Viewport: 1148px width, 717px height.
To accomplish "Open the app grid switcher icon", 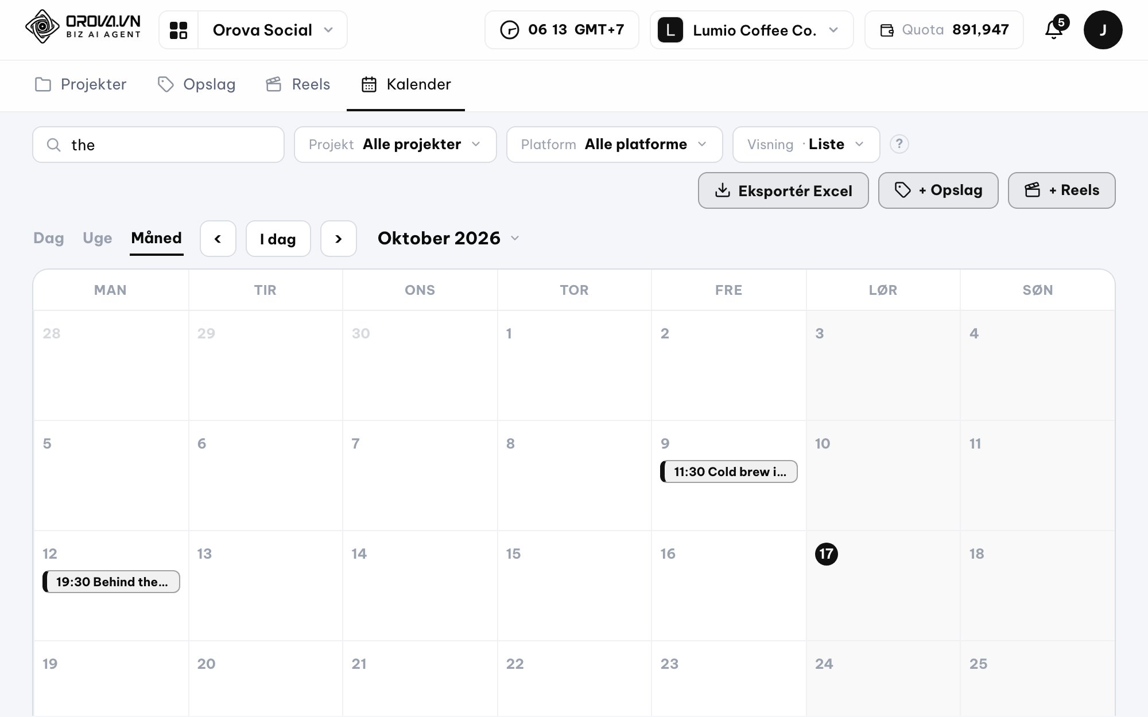I will [x=179, y=30].
